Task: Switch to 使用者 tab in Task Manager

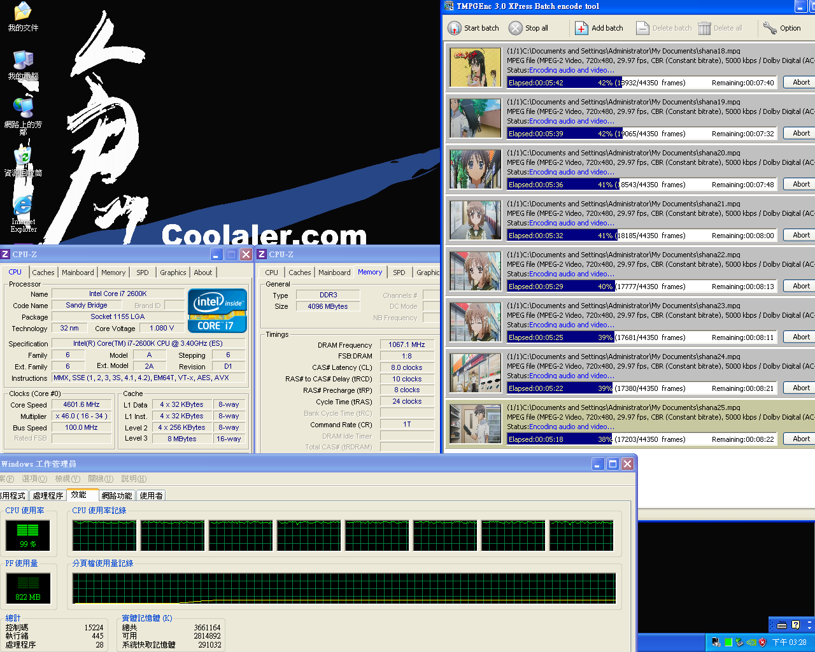Action: coord(151,495)
